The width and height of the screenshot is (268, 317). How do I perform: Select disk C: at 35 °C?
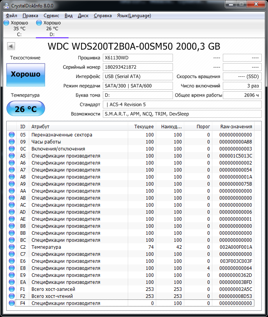19,28
